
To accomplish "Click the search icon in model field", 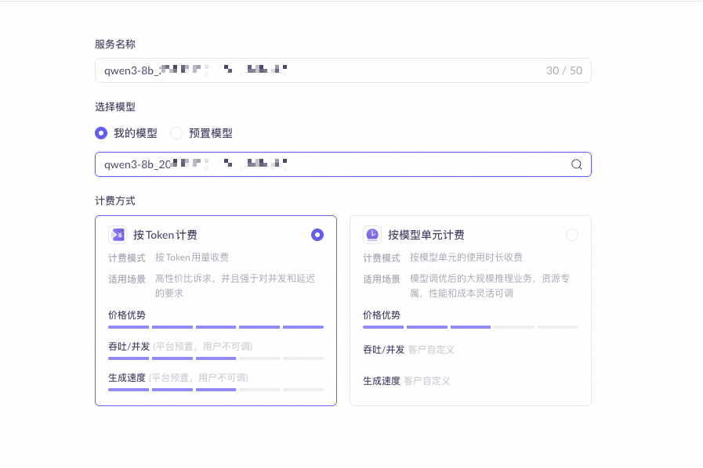I will 577,164.
